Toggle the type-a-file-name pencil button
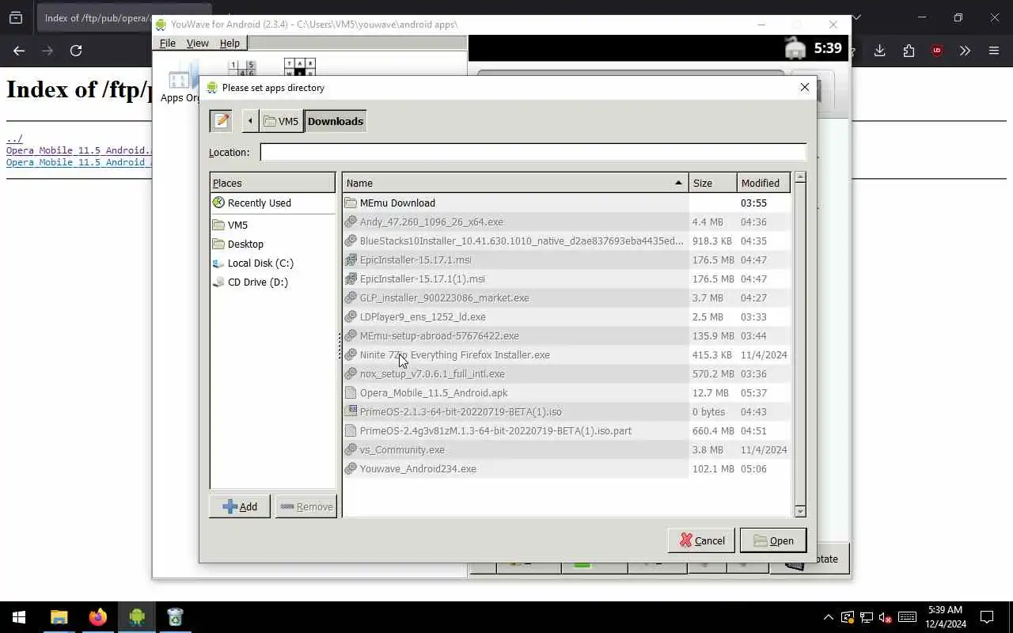 coord(221,121)
